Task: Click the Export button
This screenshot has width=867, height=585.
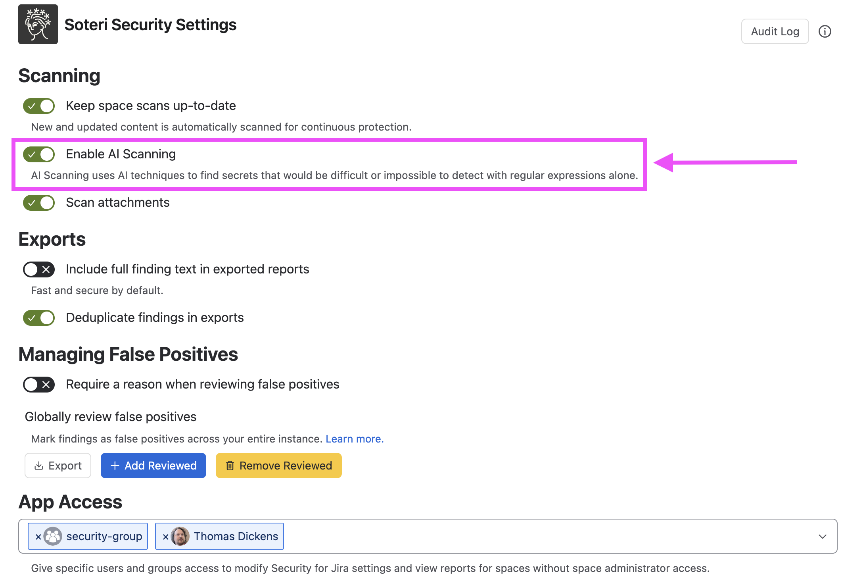Action: tap(58, 466)
